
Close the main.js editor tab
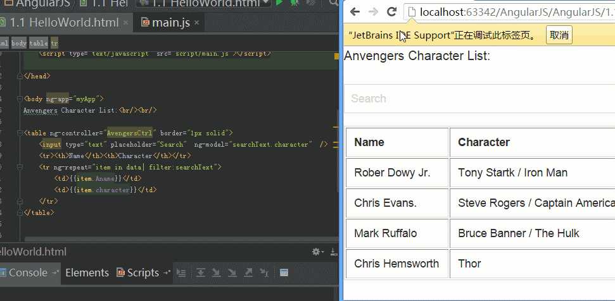coord(196,23)
